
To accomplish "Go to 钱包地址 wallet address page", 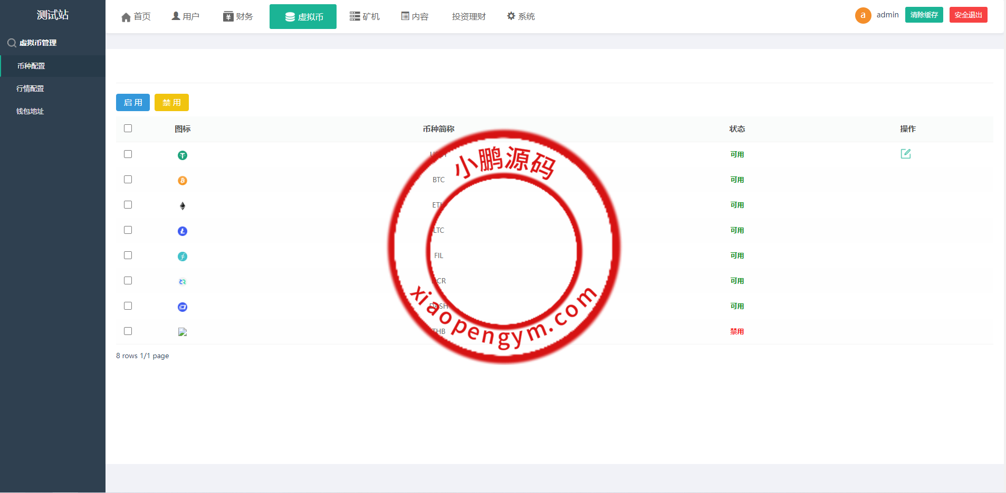I will pos(30,111).
